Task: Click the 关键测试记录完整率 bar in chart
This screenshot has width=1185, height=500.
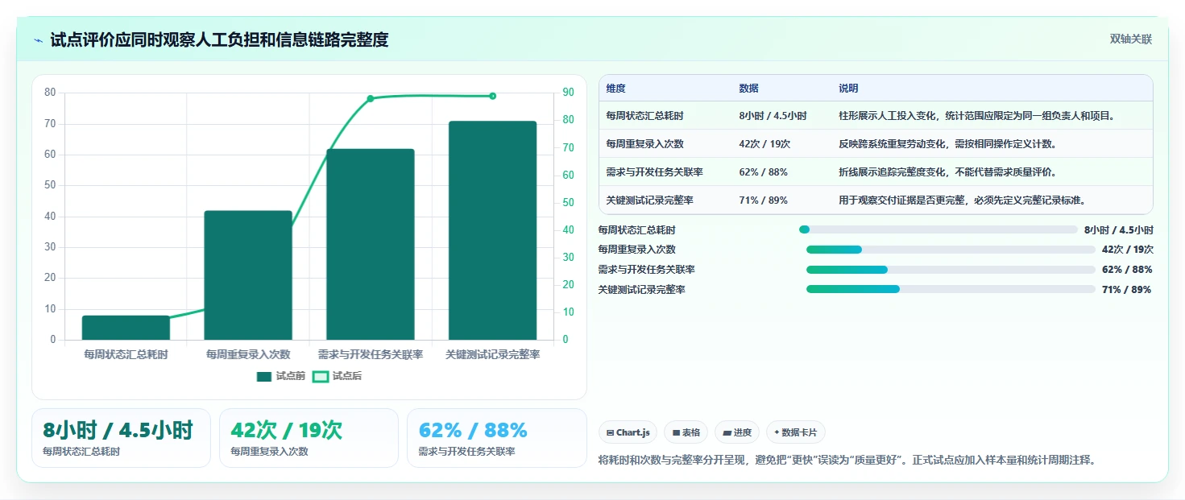Action: tap(492, 230)
